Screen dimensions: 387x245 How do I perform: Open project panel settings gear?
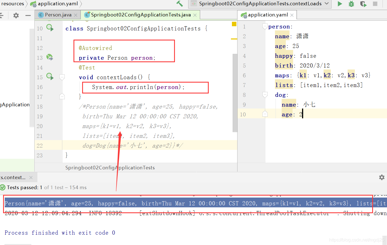(16, 15)
